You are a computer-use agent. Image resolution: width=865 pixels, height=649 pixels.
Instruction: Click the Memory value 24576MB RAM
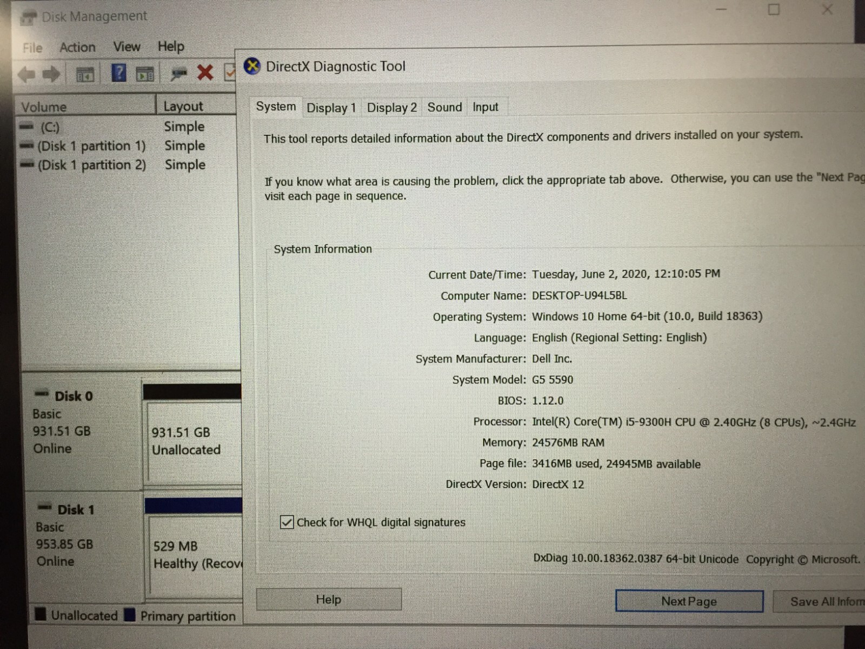point(568,442)
